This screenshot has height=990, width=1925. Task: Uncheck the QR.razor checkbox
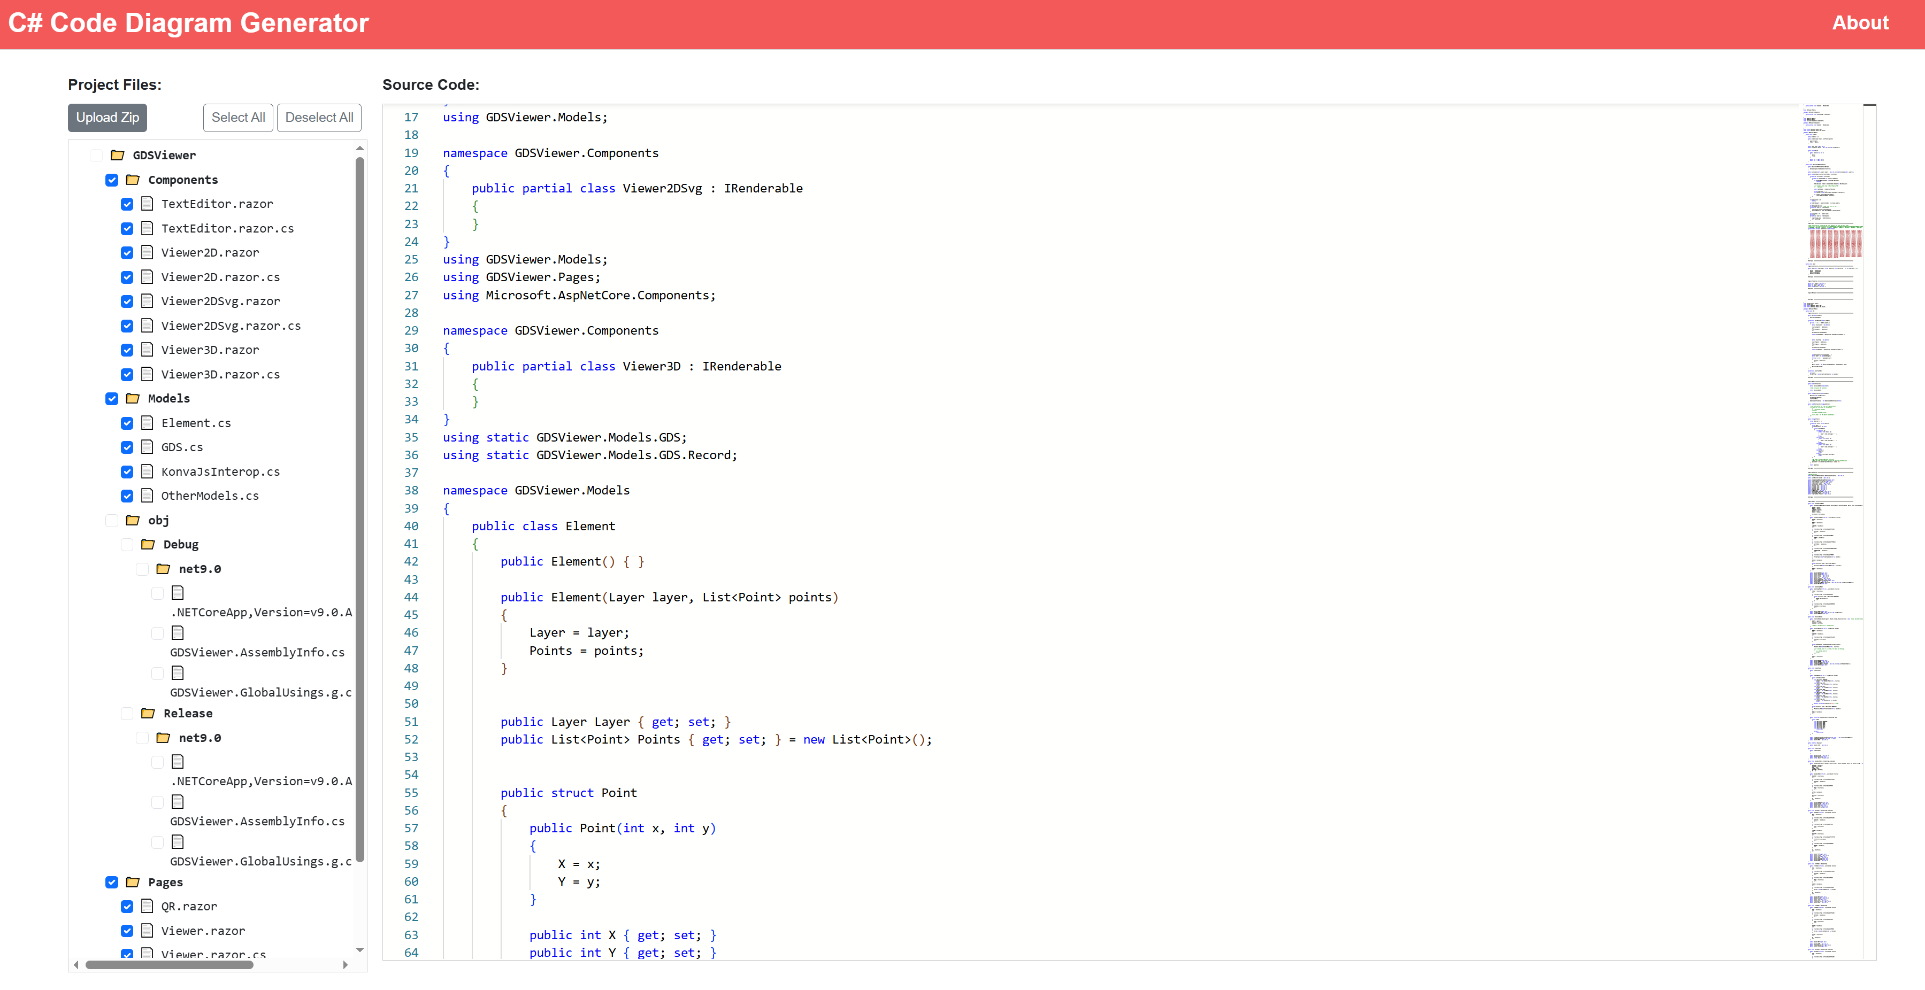[127, 907]
